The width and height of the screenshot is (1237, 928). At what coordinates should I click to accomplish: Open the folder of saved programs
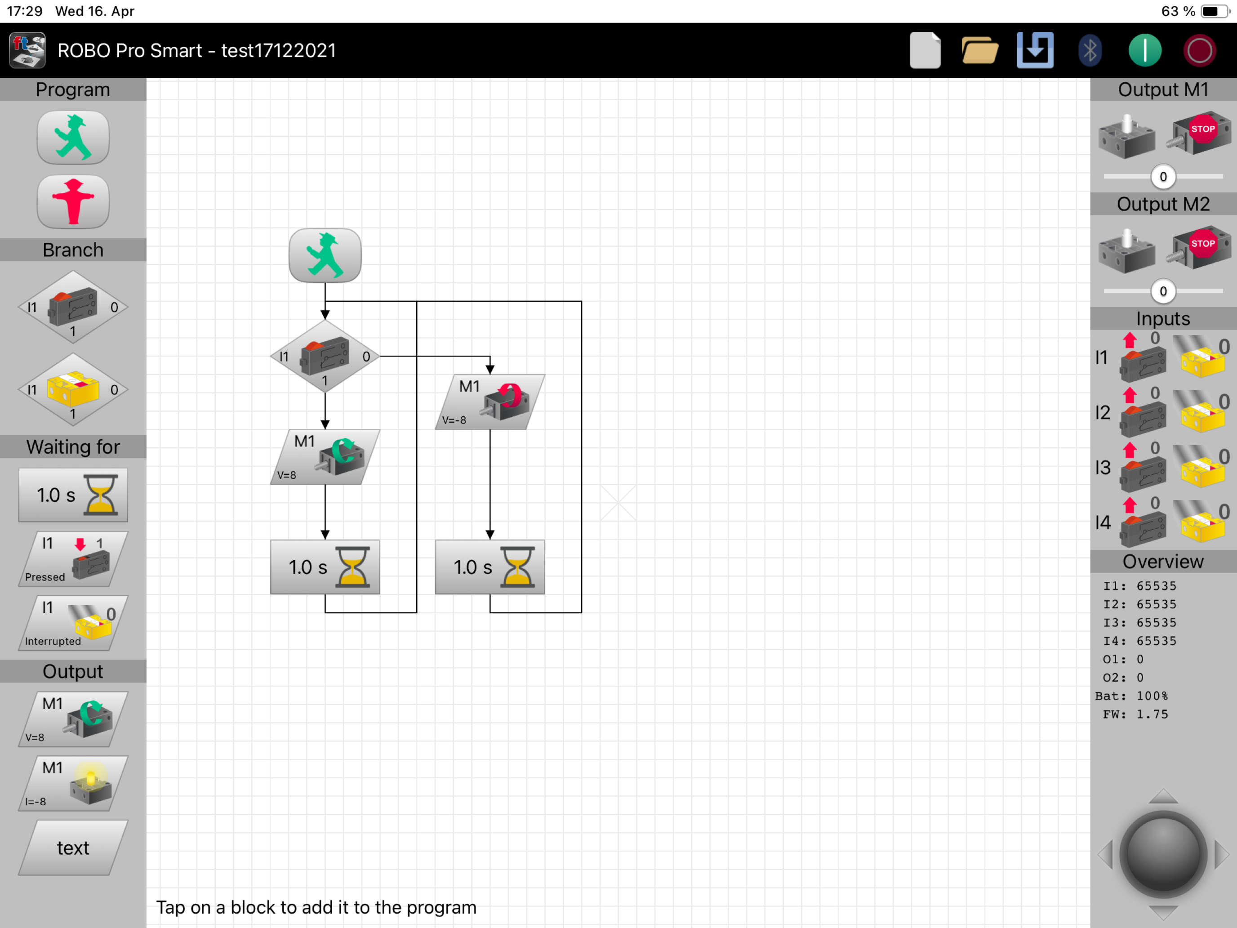click(x=979, y=50)
